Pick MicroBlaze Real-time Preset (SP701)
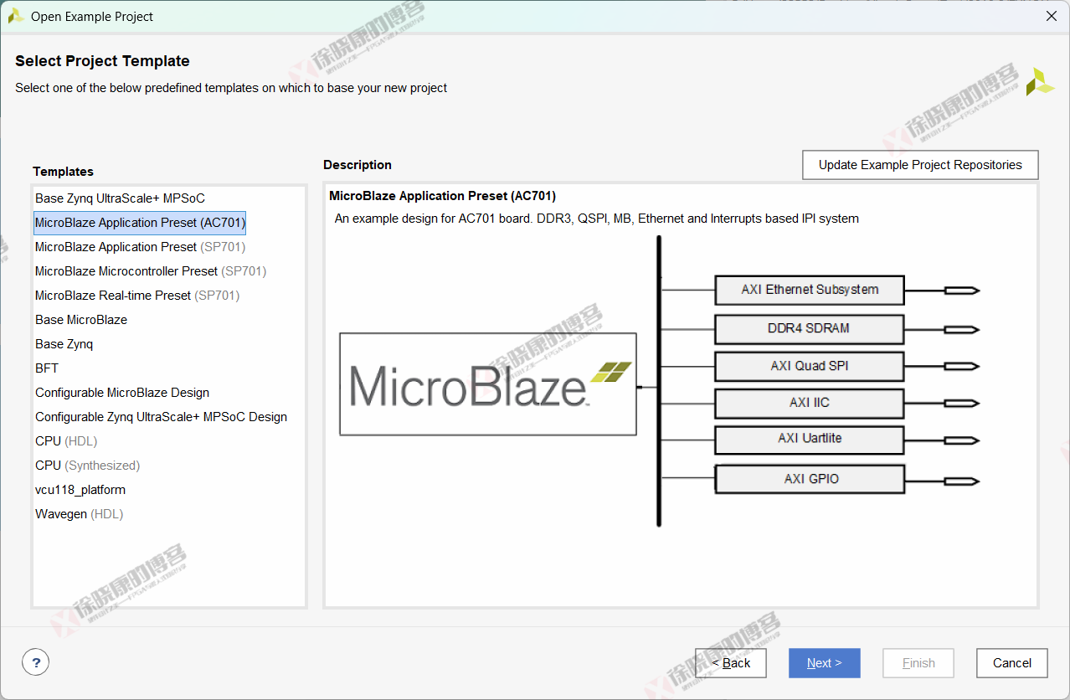Screen dimensions: 1070x700 pyautogui.click(x=137, y=296)
